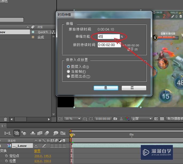Click the 200.0, 145.5 anchor point value
Screen dimensions: 183x164
click(x=43, y=156)
